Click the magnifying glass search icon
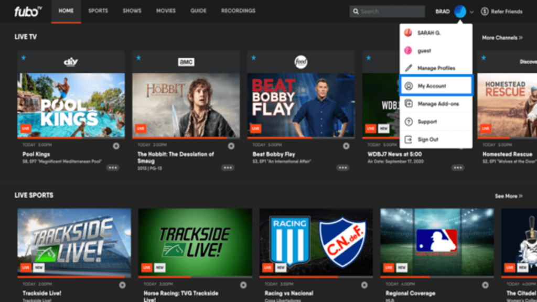The height and width of the screenshot is (302, 537). (x=356, y=10)
